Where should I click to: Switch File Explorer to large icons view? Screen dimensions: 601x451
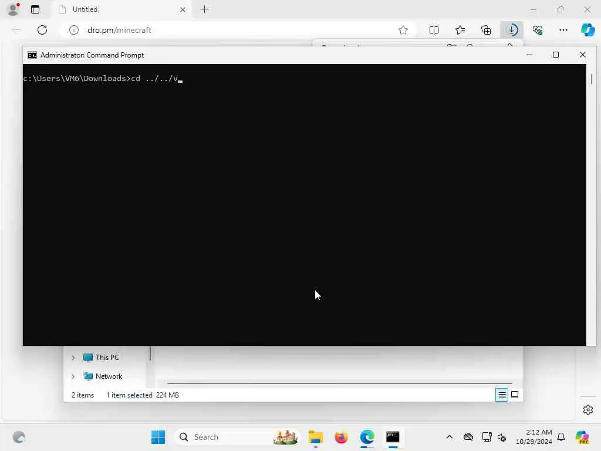click(515, 395)
